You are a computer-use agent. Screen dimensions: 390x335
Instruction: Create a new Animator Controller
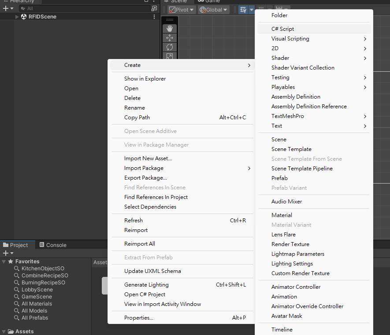point(314,287)
